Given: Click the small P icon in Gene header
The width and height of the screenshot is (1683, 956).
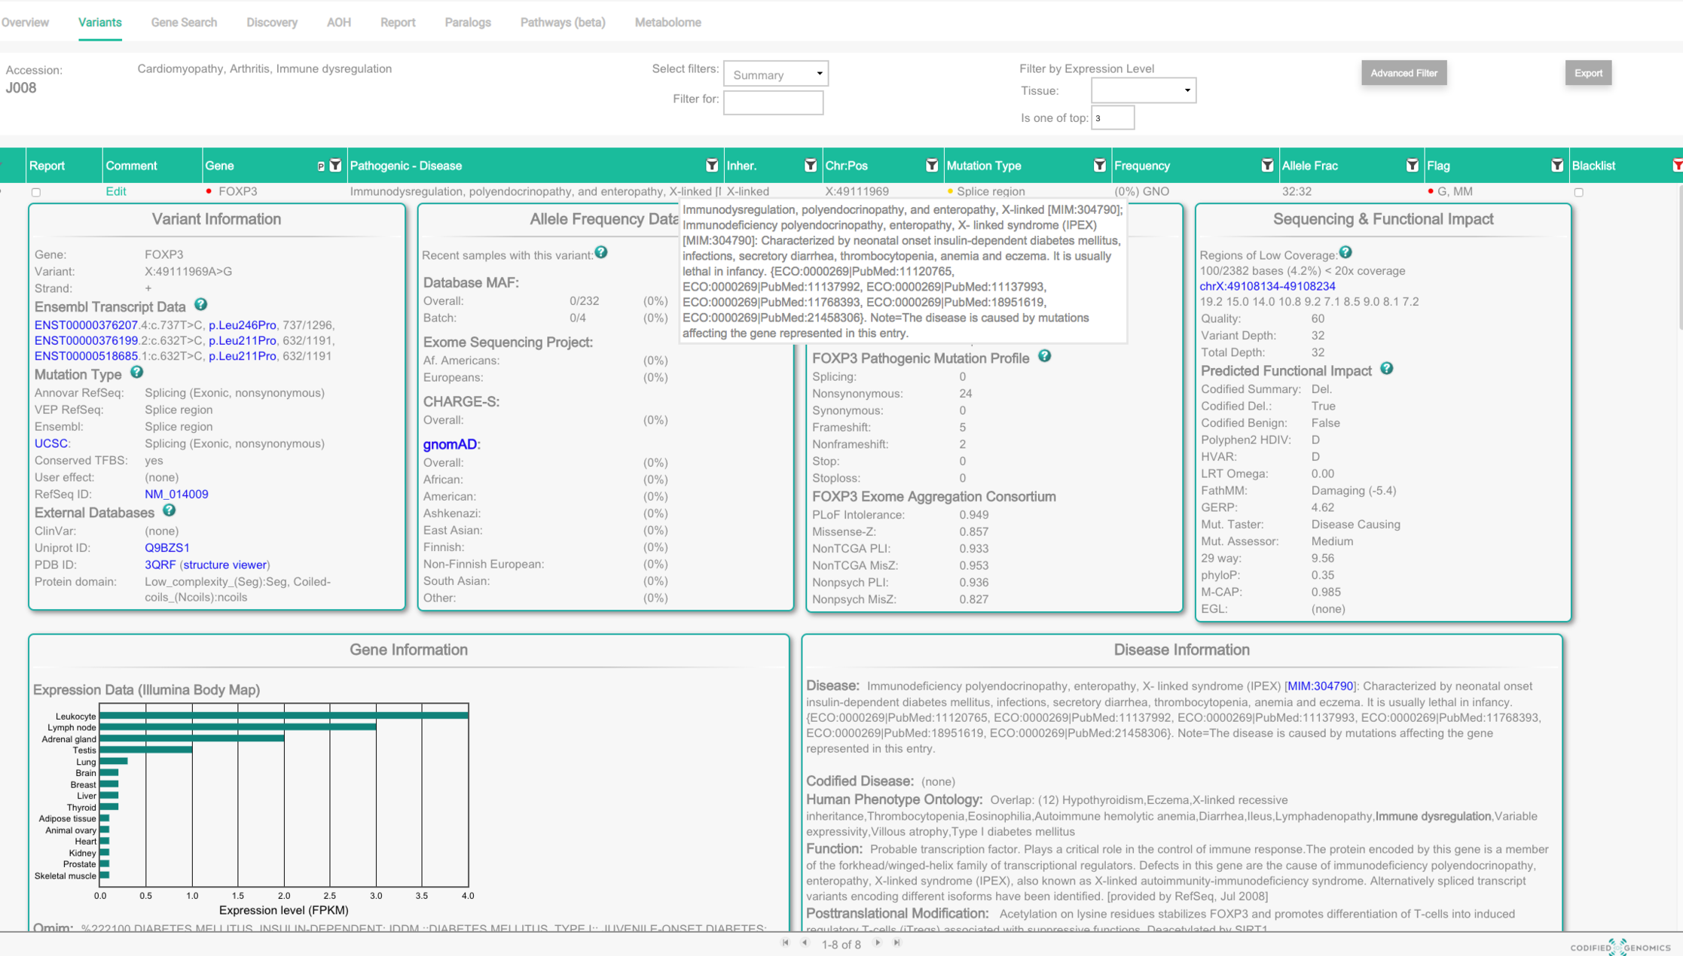Looking at the screenshot, I should [x=321, y=166].
